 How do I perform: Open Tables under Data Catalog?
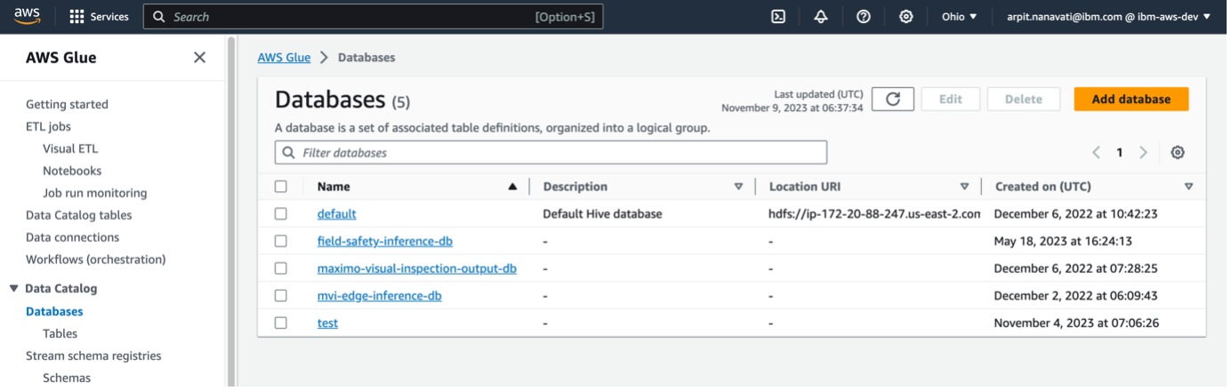60,333
